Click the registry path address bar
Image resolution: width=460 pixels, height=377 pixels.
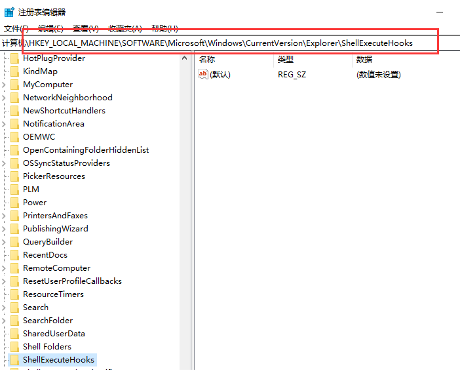(229, 43)
